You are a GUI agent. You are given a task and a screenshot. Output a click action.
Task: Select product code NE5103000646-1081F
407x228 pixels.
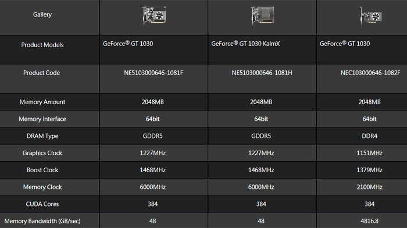click(153, 73)
